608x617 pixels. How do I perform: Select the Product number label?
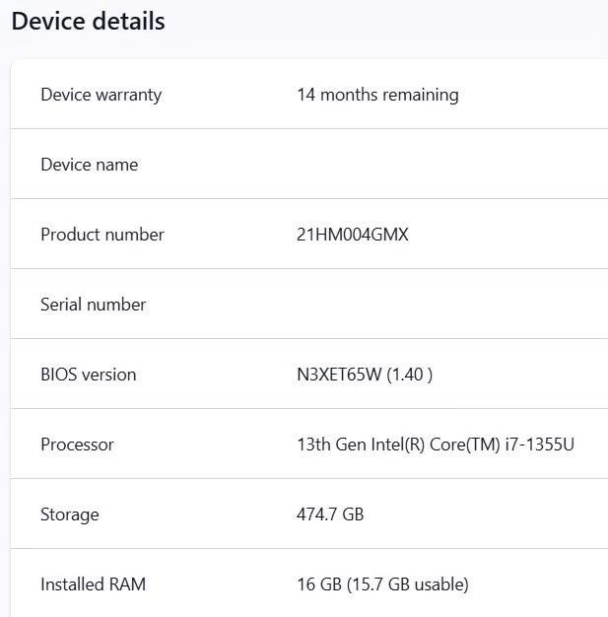tap(102, 235)
